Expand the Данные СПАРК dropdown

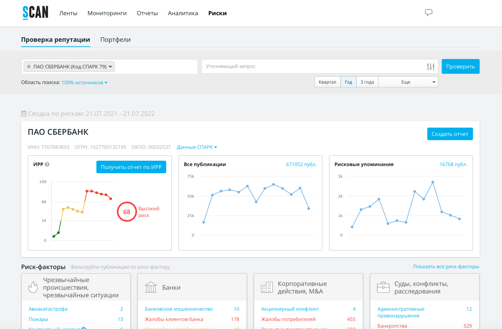(197, 147)
